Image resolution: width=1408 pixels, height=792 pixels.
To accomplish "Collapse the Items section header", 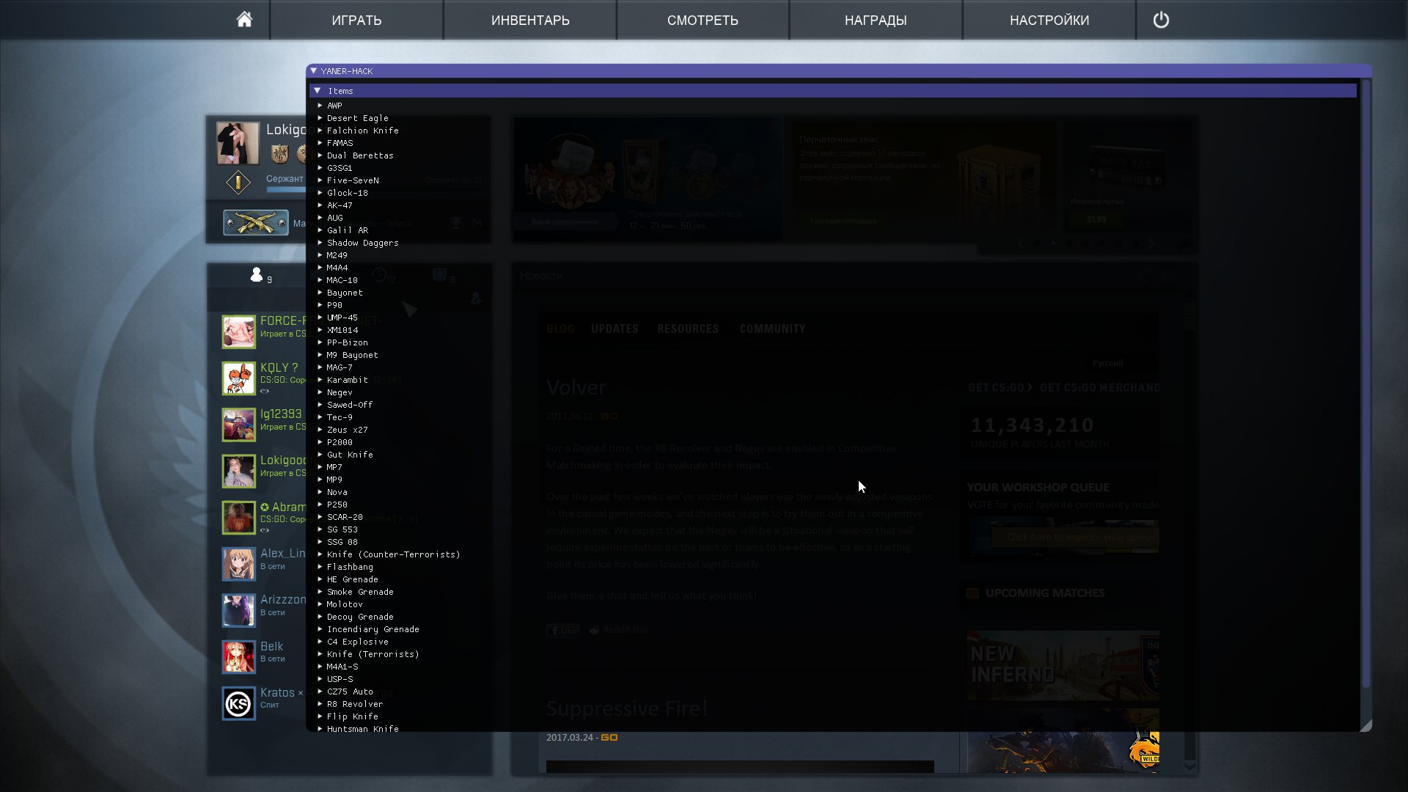I will click(x=318, y=91).
